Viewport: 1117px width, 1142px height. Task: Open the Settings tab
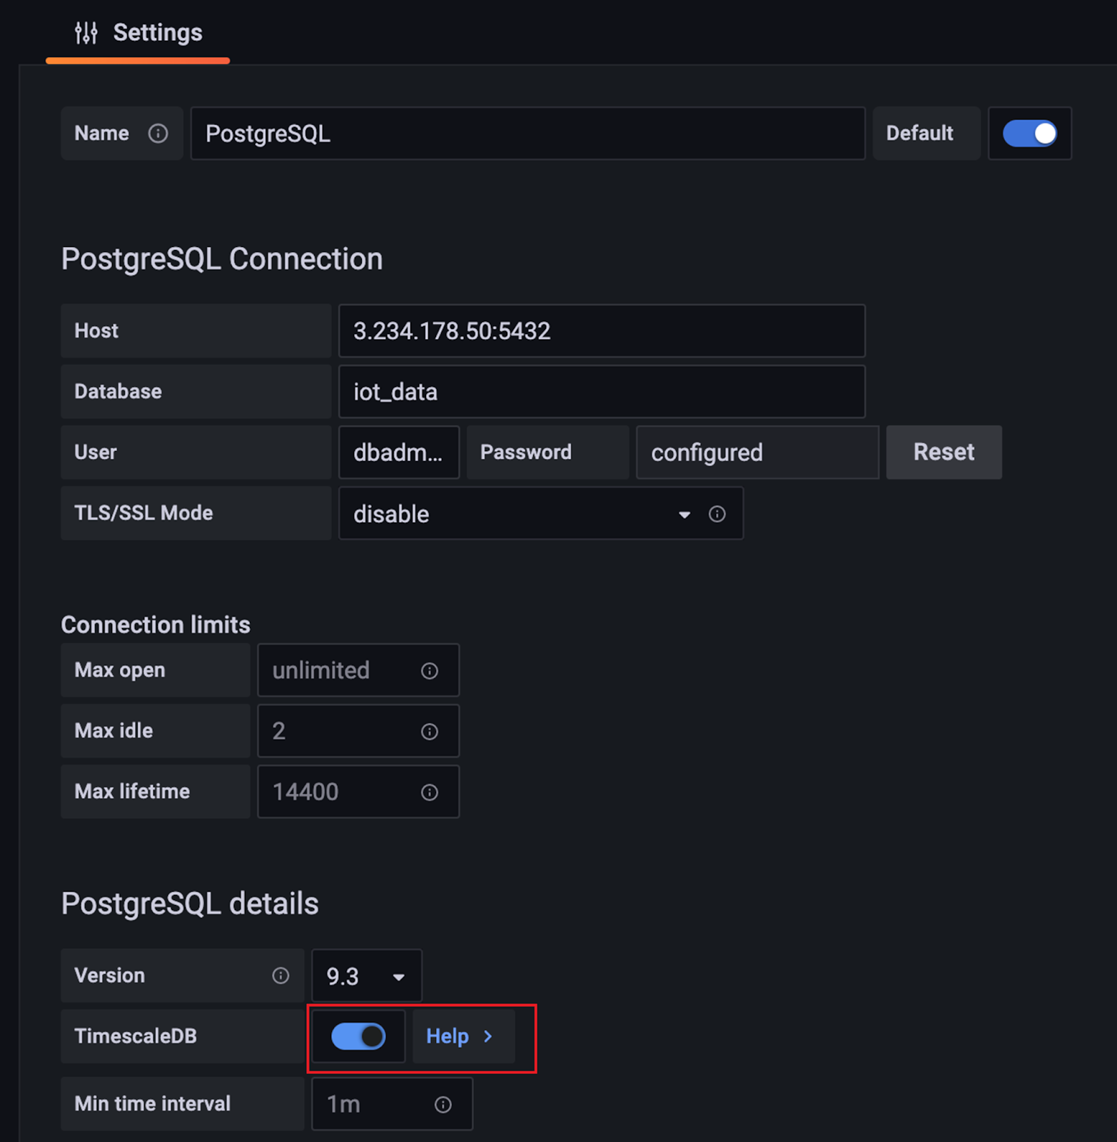138,33
